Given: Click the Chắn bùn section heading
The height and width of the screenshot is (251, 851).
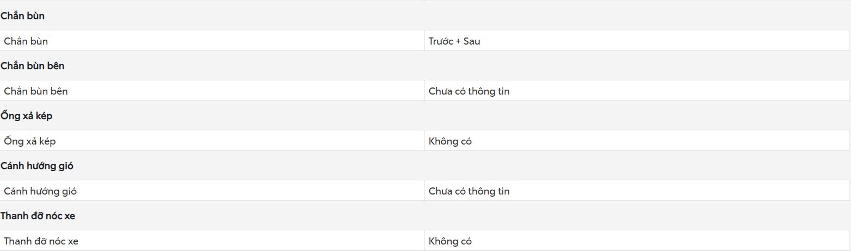Looking at the screenshot, I should (22, 16).
